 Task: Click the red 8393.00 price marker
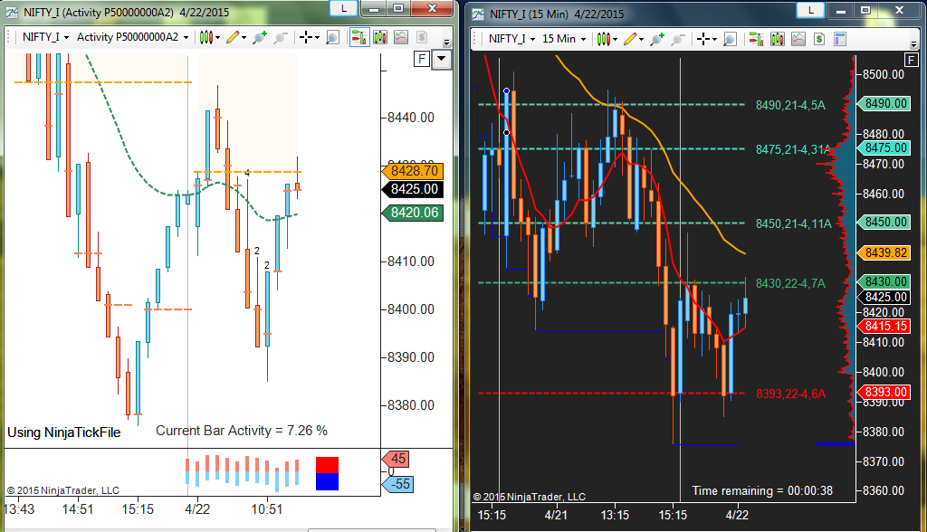[x=885, y=393]
